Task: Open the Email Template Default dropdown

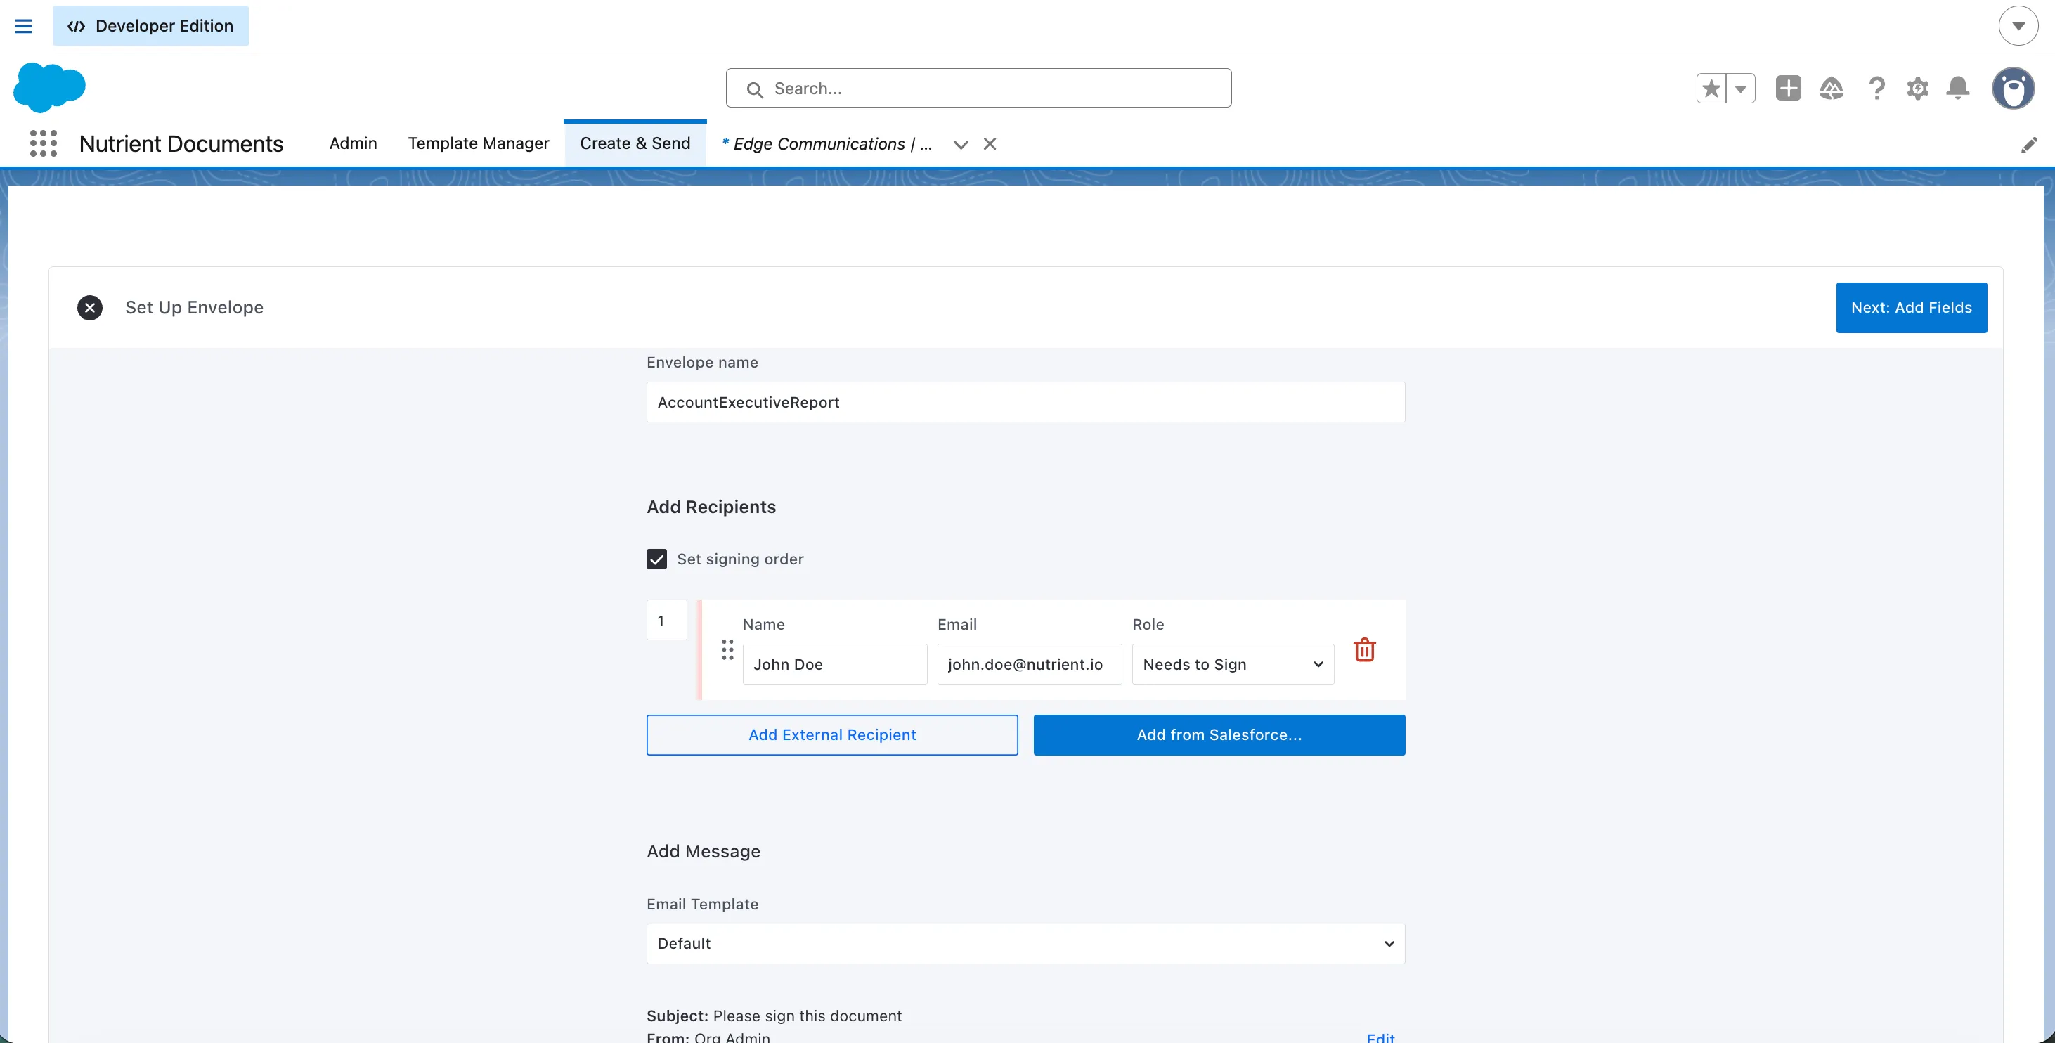Action: click(x=1025, y=943)
